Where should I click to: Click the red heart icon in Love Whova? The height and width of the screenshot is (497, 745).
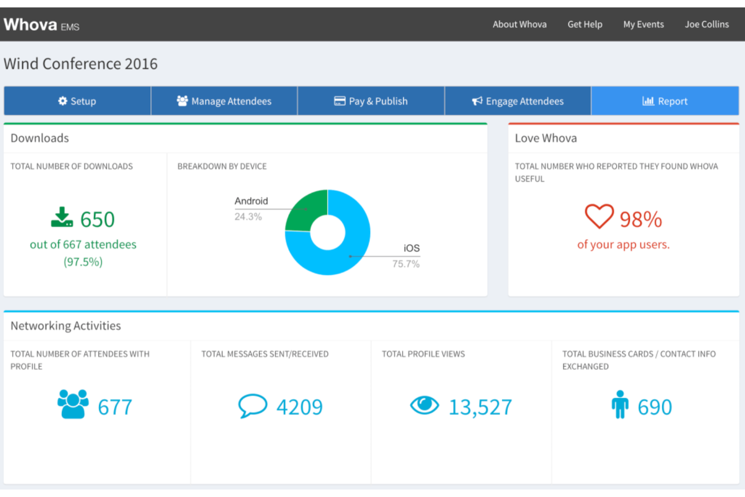[599, 217]
